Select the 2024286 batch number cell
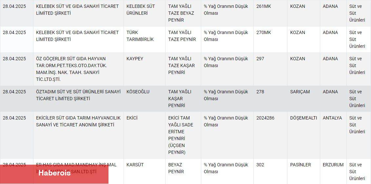371x184 pixels. point(265,118)
